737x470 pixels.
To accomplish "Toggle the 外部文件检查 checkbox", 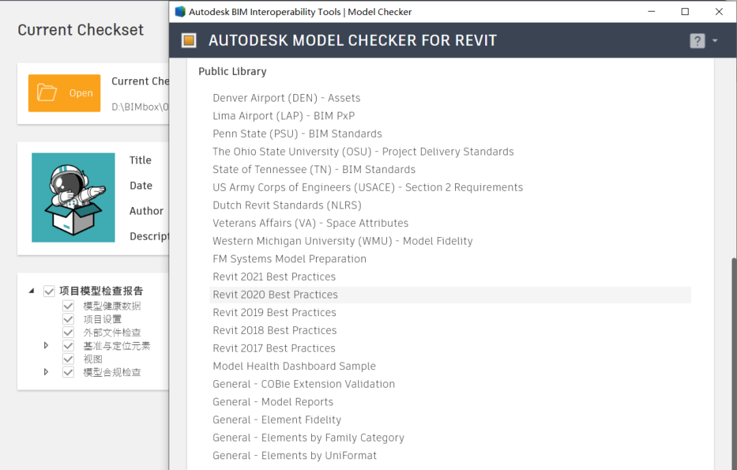I will point(68,332).
